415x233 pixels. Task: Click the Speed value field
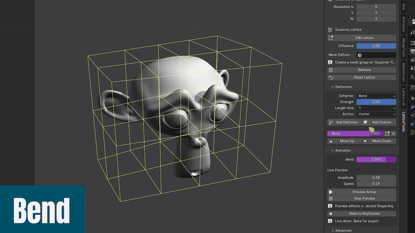click(x=376, y=184)
